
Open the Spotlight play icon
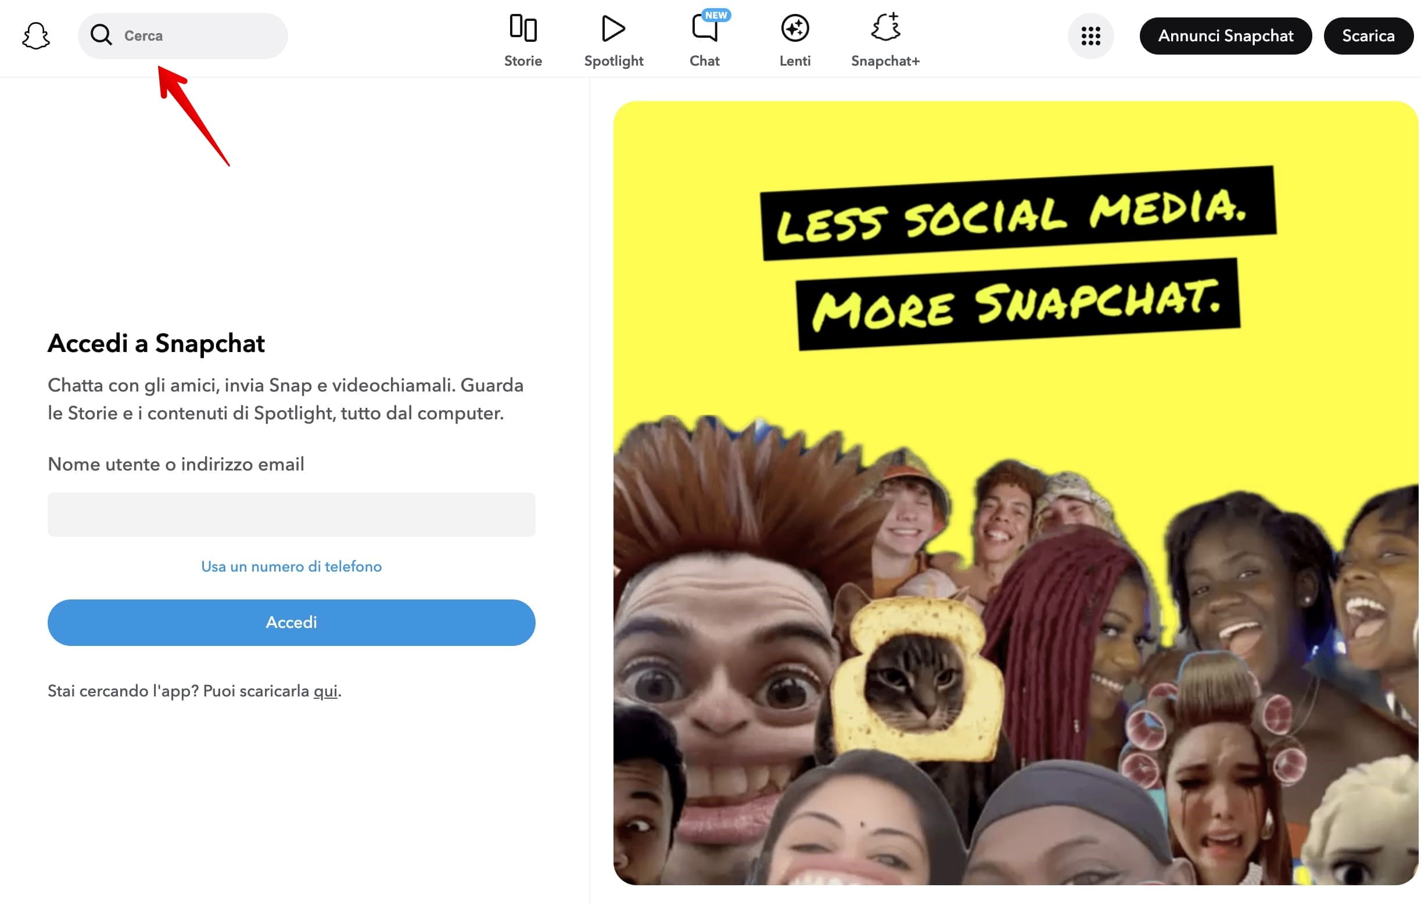pos(613,28)
